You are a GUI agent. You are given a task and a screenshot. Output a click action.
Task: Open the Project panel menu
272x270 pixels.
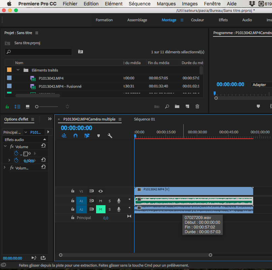(37, 33)
